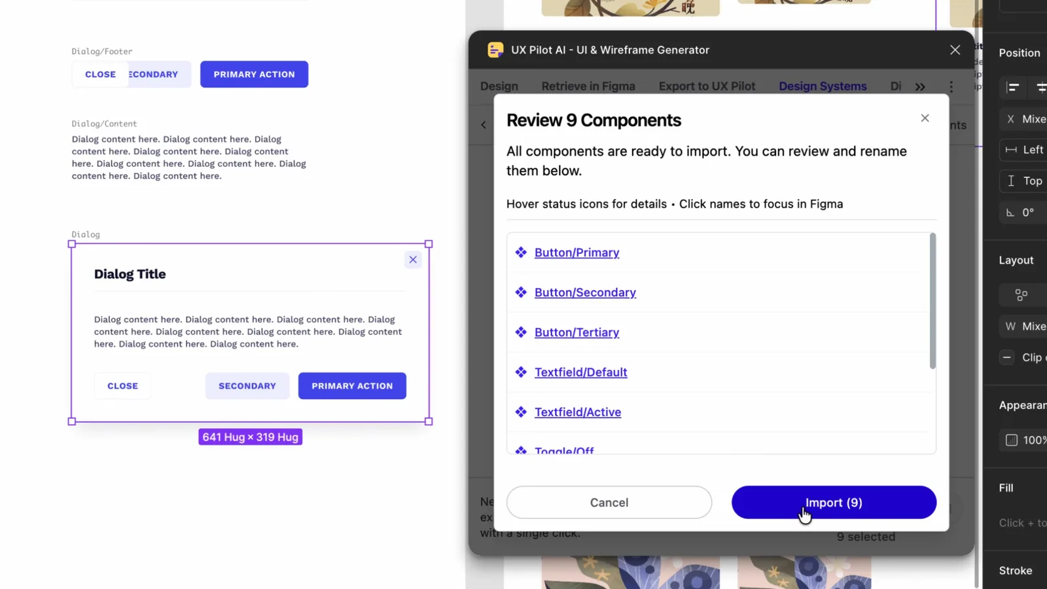Click the vertical constraint icon next to Top
Viewport: 1047px width, 589px height.
[x=1011, y=181]
